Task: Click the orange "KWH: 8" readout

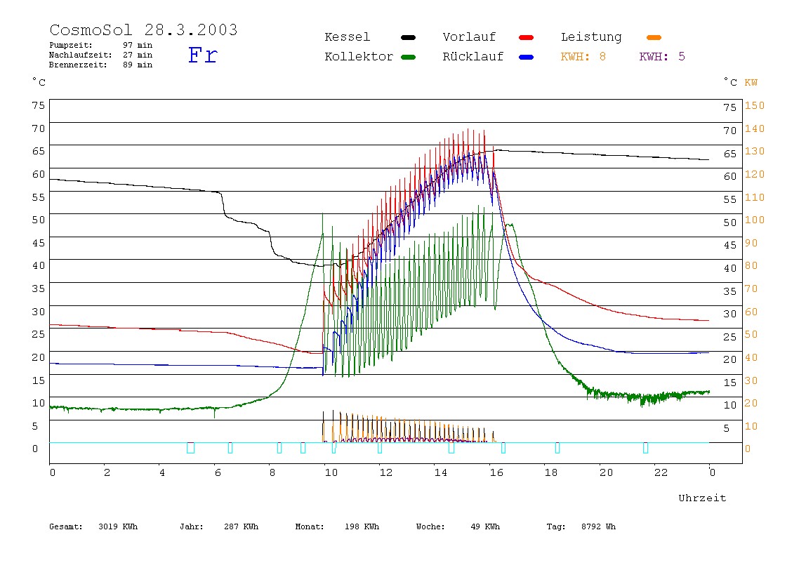Action: point(583,57)
